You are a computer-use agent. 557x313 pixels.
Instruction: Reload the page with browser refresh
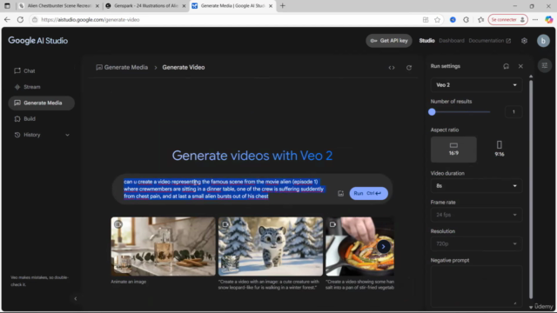pos(20,20)
